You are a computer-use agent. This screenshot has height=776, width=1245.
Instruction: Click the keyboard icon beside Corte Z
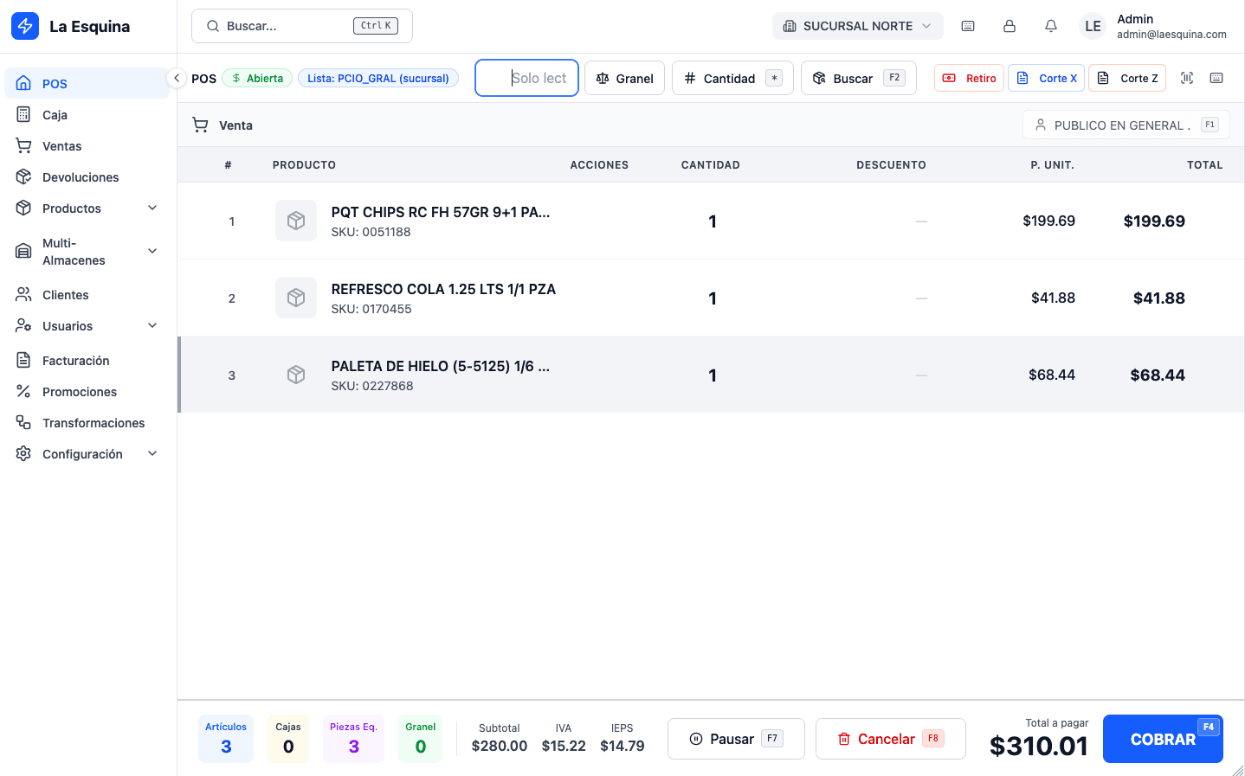click(x=1216, y=78)
